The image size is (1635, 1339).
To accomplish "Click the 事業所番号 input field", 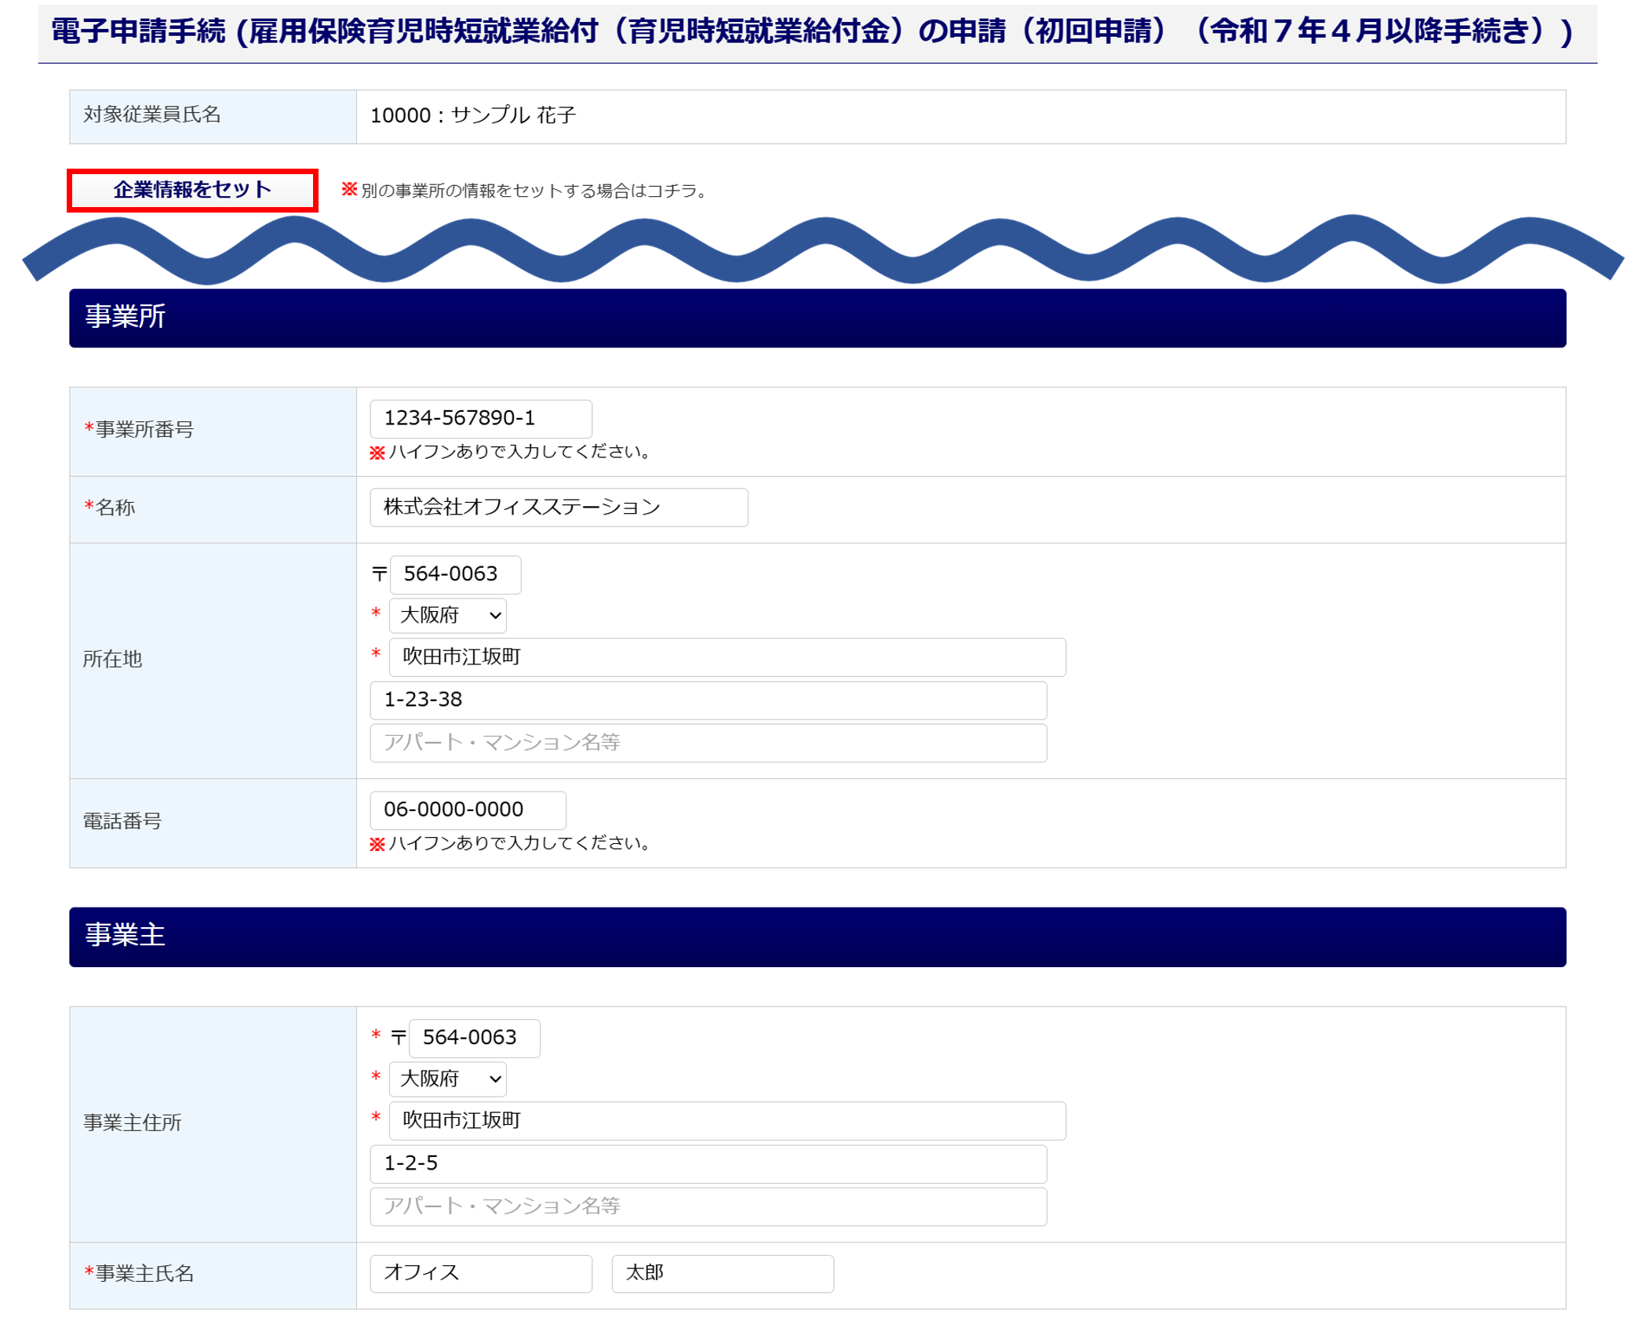I will pos(480,419).
